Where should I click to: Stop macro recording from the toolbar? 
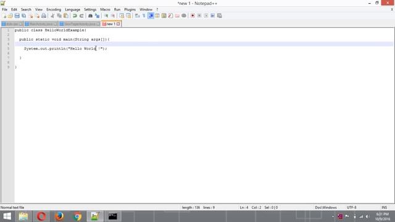pyautogui.click(x=199, y=16)
